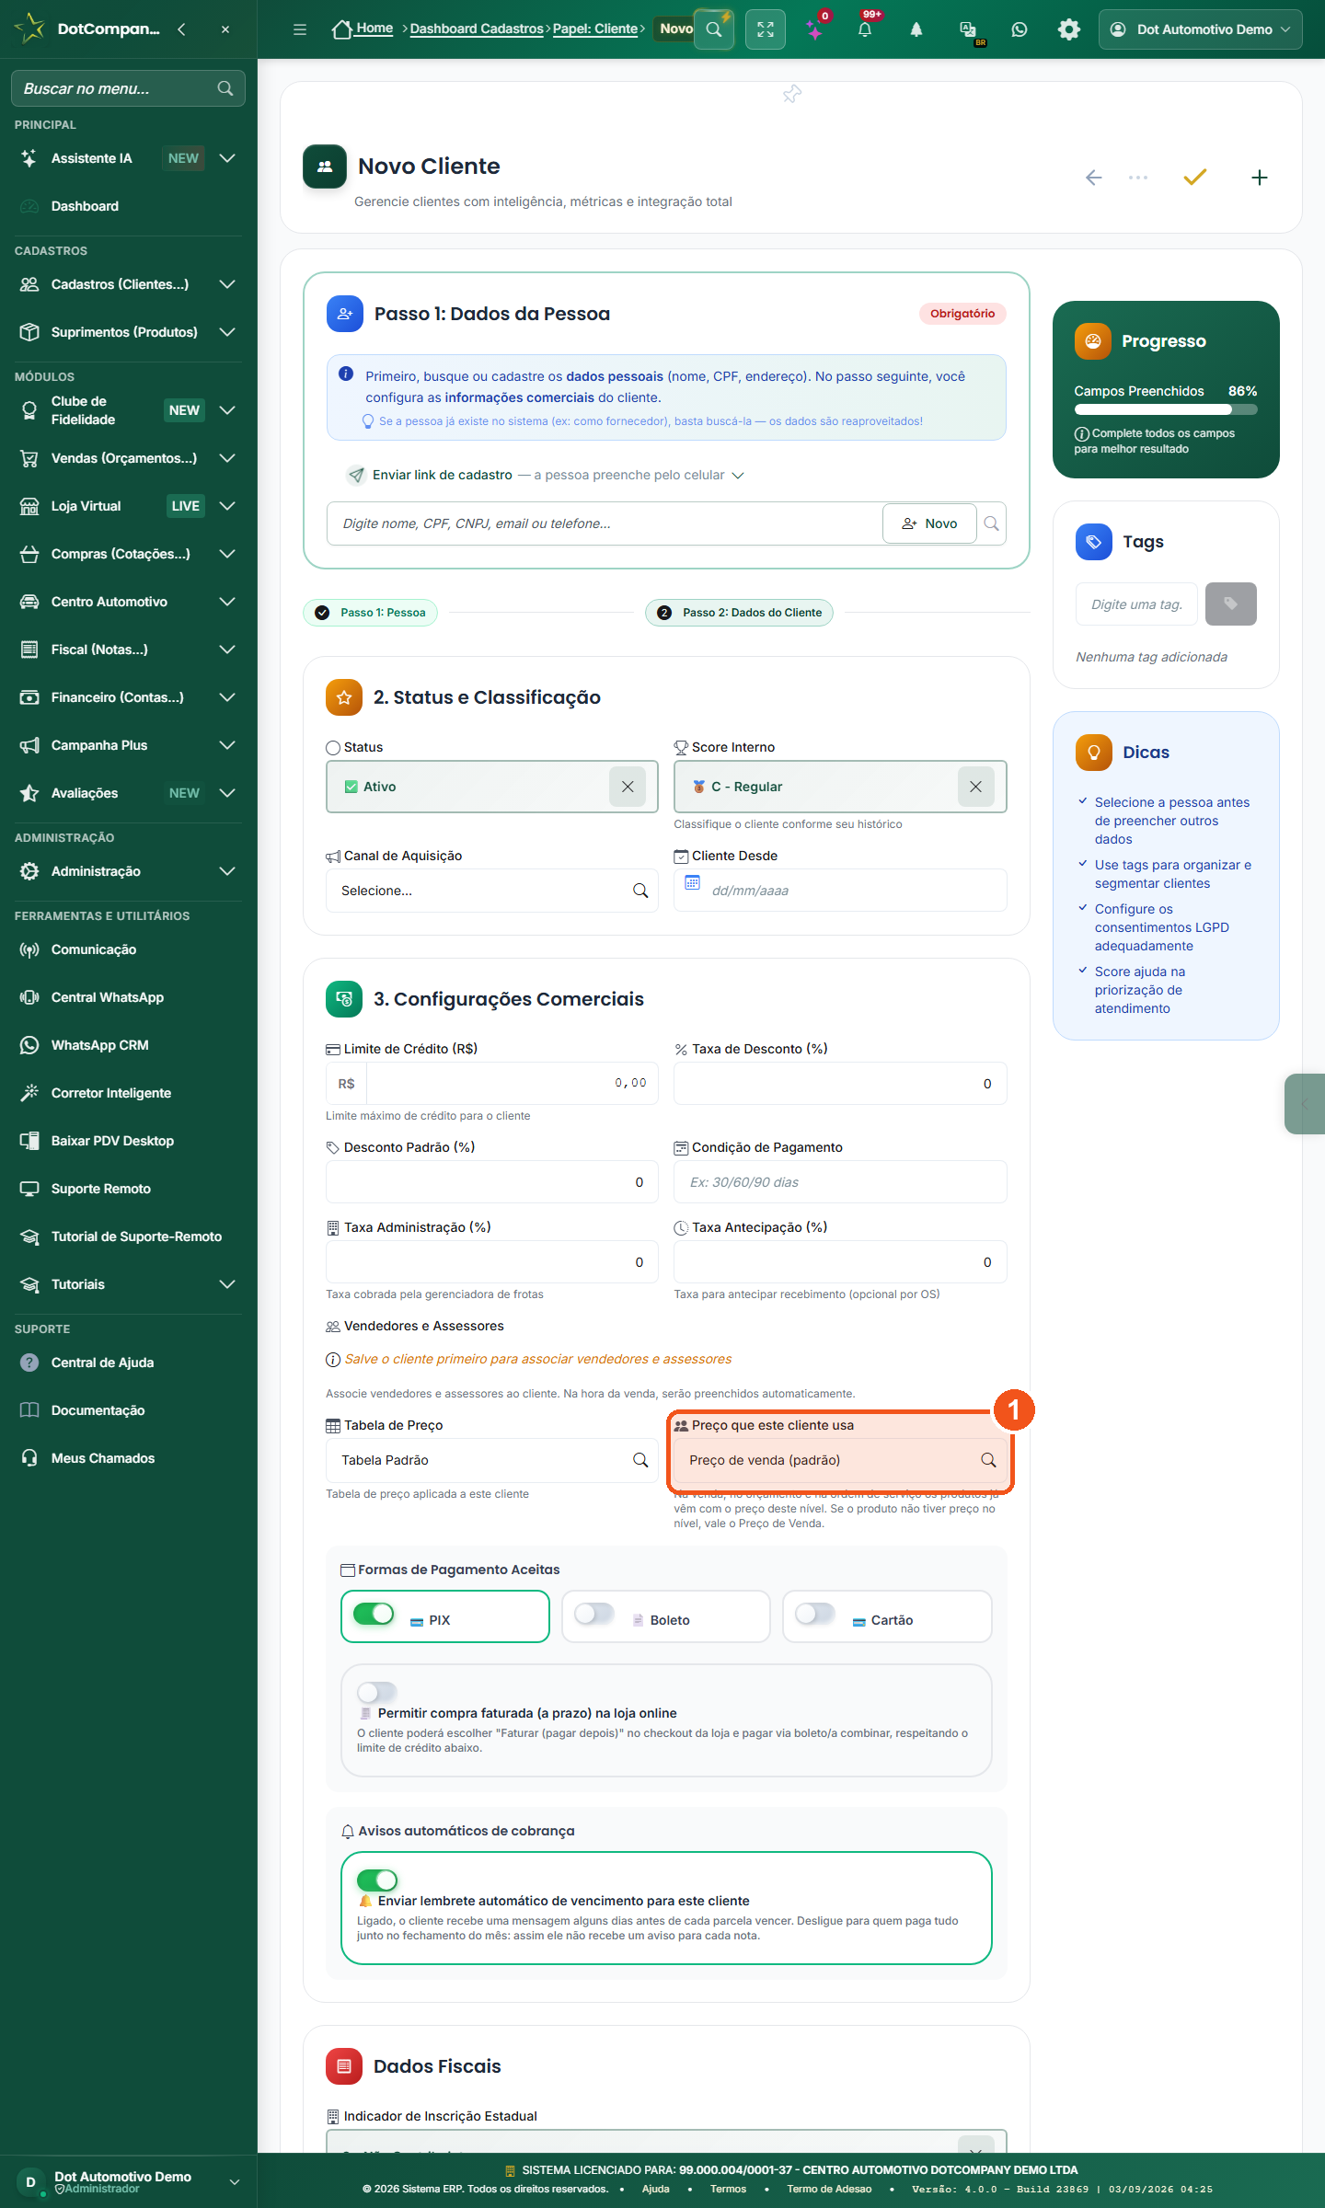Image resolution: width=1325 pixels, height=2208 pixels.
Task: Click the back arrow in client header
Action: pos(1093,178)
